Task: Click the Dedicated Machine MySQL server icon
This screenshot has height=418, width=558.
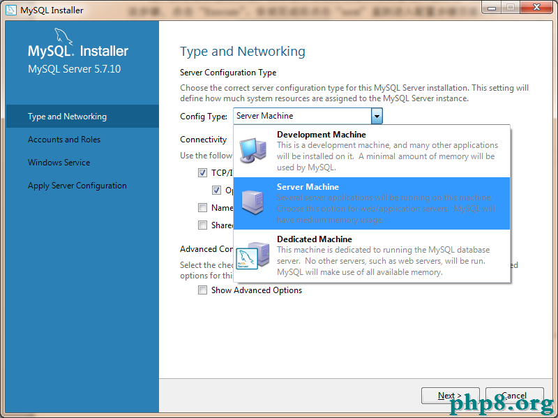Action: coord(252,255)
